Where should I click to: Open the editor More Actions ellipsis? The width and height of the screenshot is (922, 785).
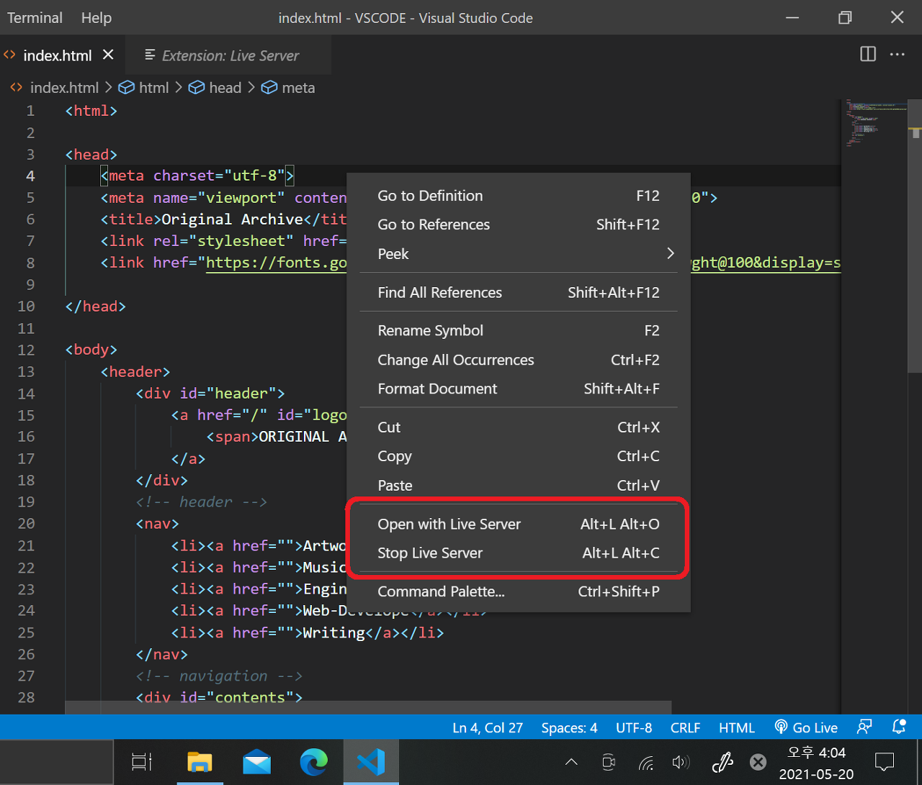[x=898, y=54]
